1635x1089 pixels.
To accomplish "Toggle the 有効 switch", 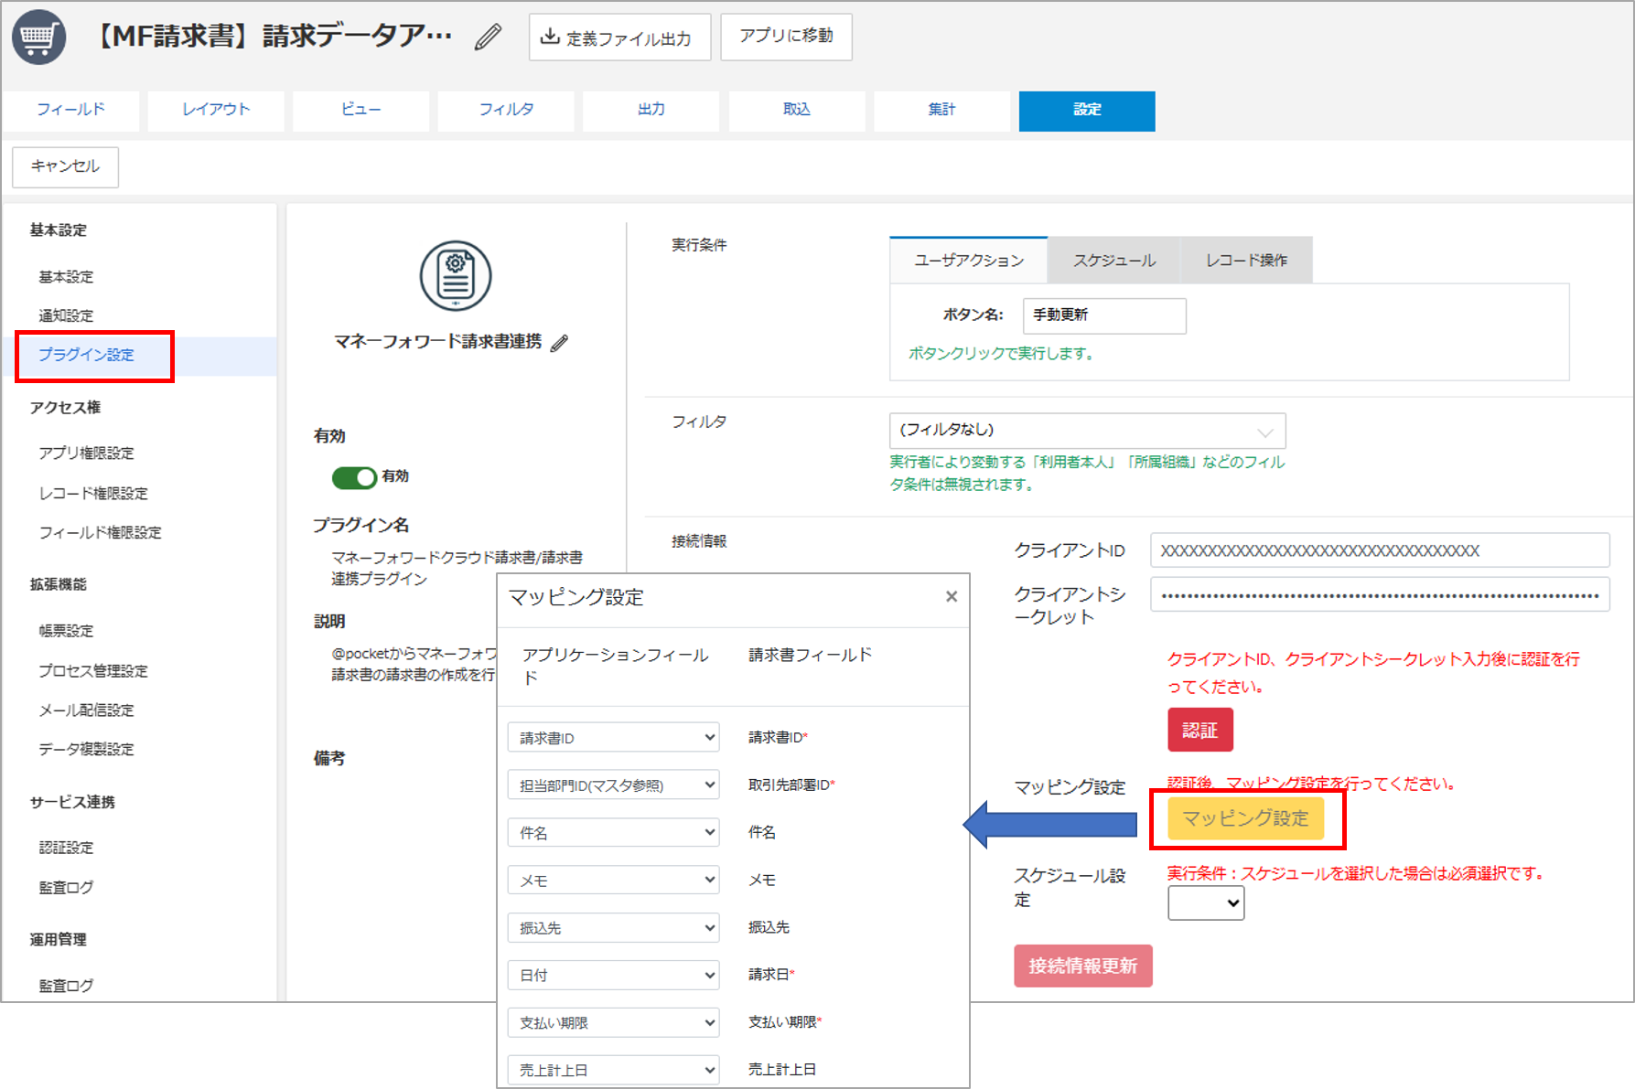I will (354, 477).
